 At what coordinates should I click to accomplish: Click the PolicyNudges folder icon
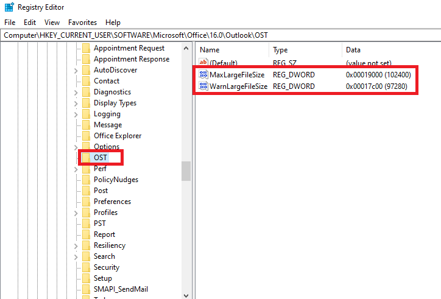(86, 180)
